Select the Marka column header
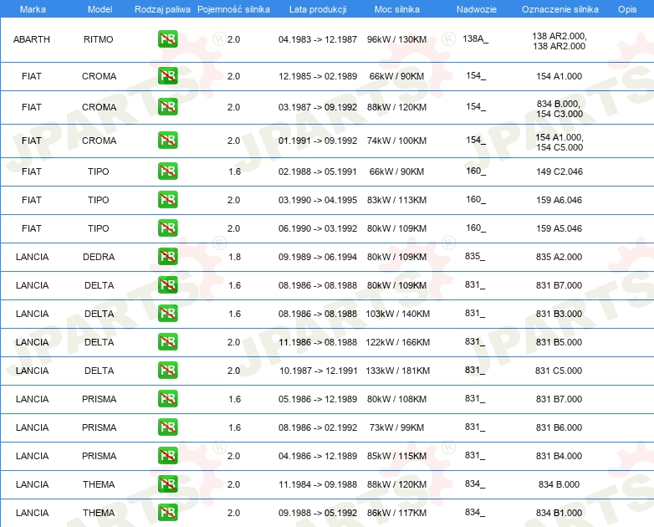This screenshot has width=654, height=527. coord(33,9)
